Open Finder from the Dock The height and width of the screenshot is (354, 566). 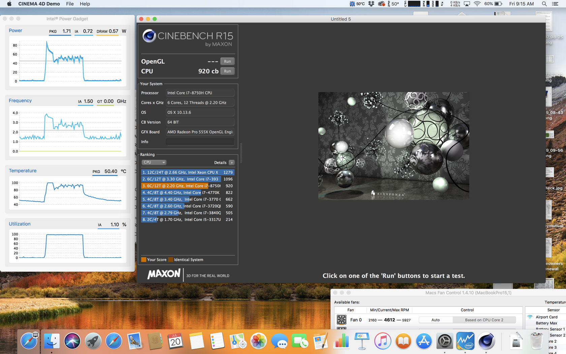coord(52,341)
